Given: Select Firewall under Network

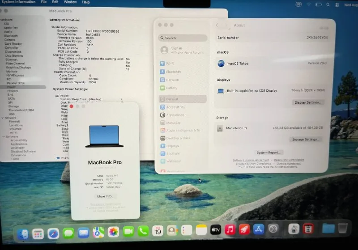Looking at the screenshot, I should [14, 122].
